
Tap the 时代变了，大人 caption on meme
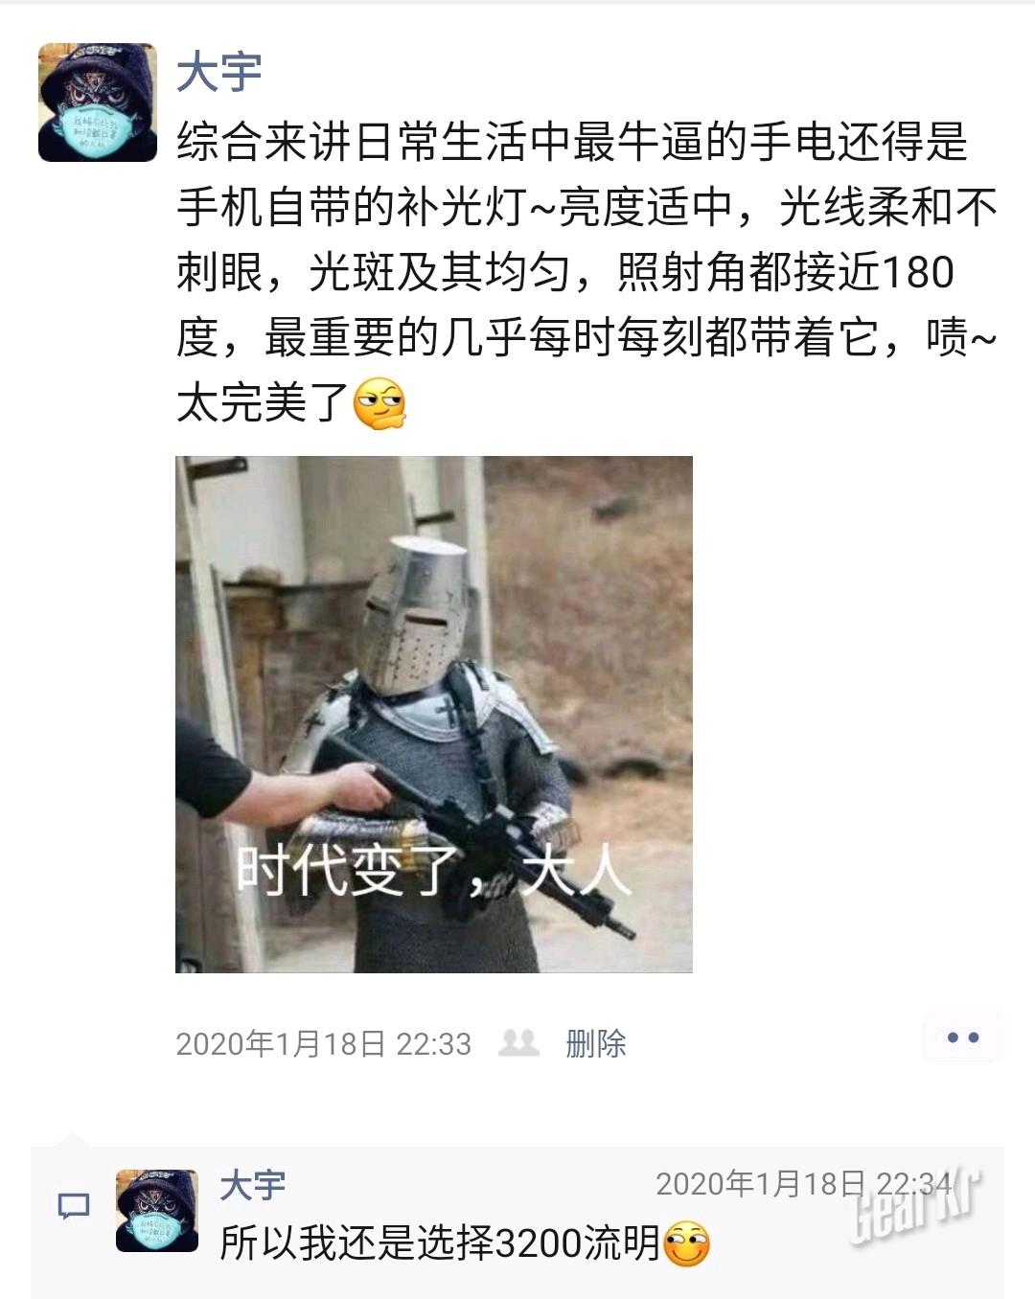[x=433, y=870]
